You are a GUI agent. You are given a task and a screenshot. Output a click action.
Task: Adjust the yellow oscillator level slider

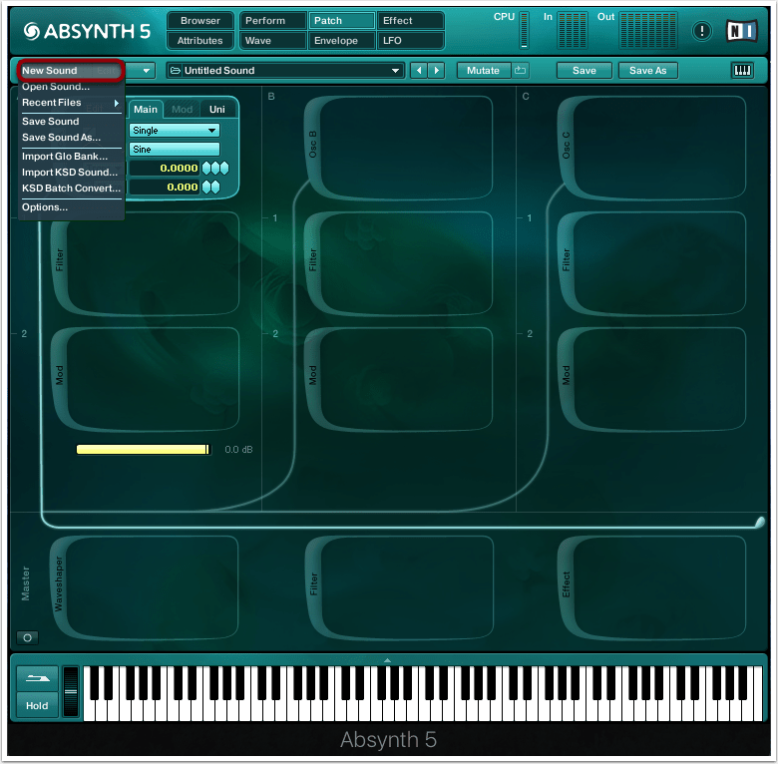143,450
